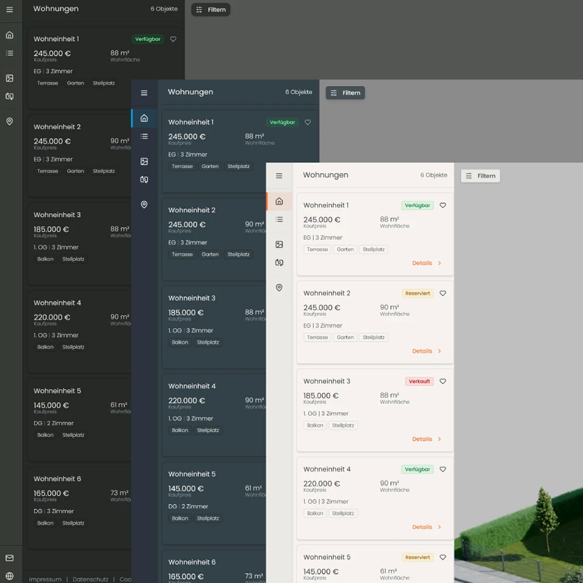This screenshot has width=583, height=583.
Task: Select Wohneinheit 6 card in blue panel
Action: click(x=214, y=566)
